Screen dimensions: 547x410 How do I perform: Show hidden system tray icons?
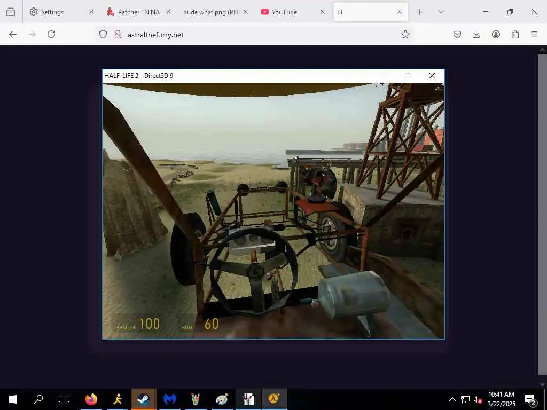452,399
